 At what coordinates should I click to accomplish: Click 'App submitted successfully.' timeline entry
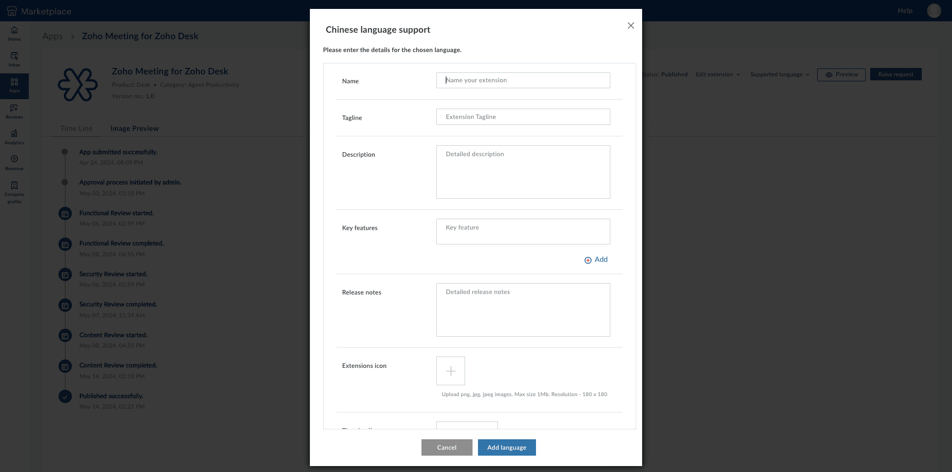119,152
